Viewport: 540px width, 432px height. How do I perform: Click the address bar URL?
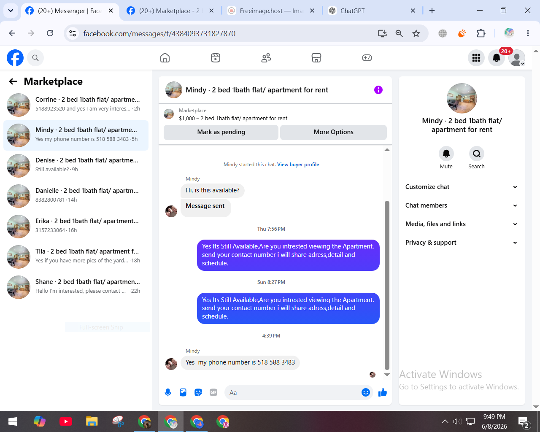click(x=159, y=33)
